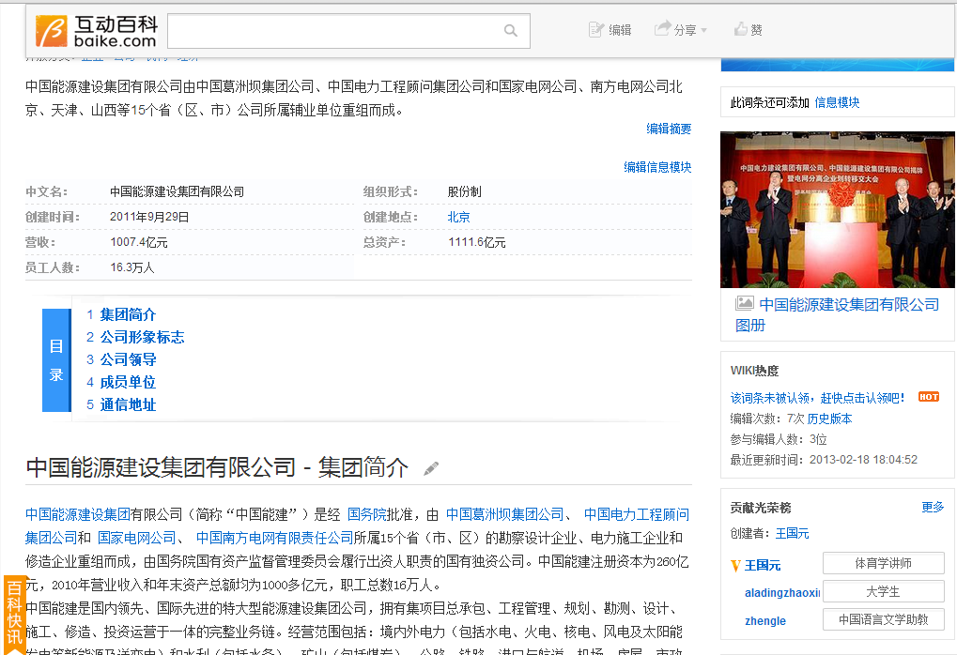Open 中国电力工程顾问 link
The height and width of the screenshot is (655, 957).
[637, 515]
